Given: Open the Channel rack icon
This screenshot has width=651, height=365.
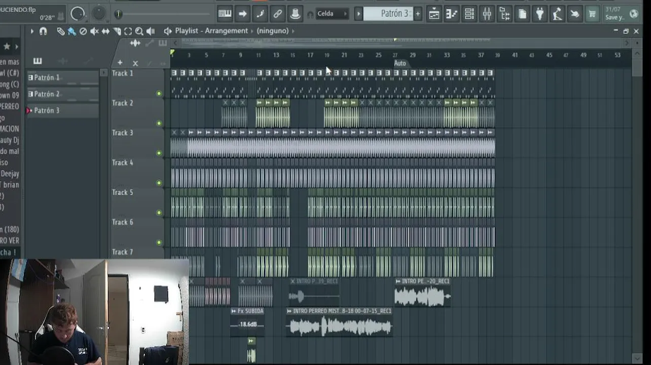Looking at the screenshot, I should [469, 14].
